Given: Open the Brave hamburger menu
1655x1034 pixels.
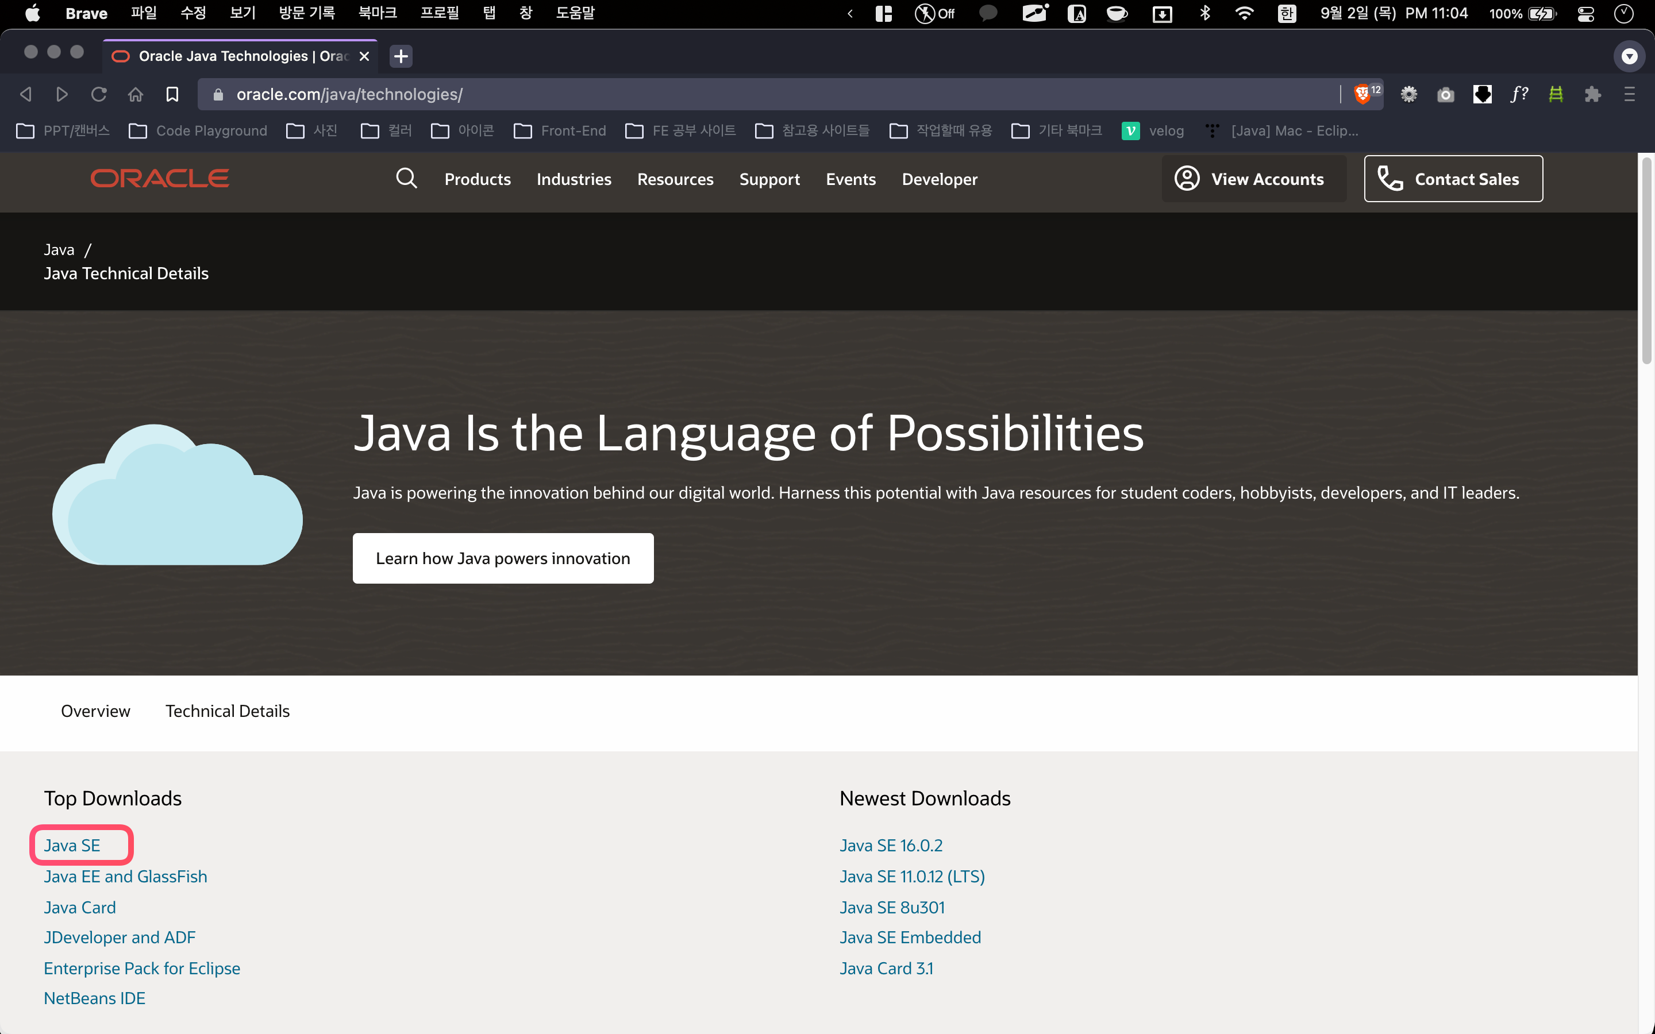Looking at the screenshot, I should [x=1629, y=94].
